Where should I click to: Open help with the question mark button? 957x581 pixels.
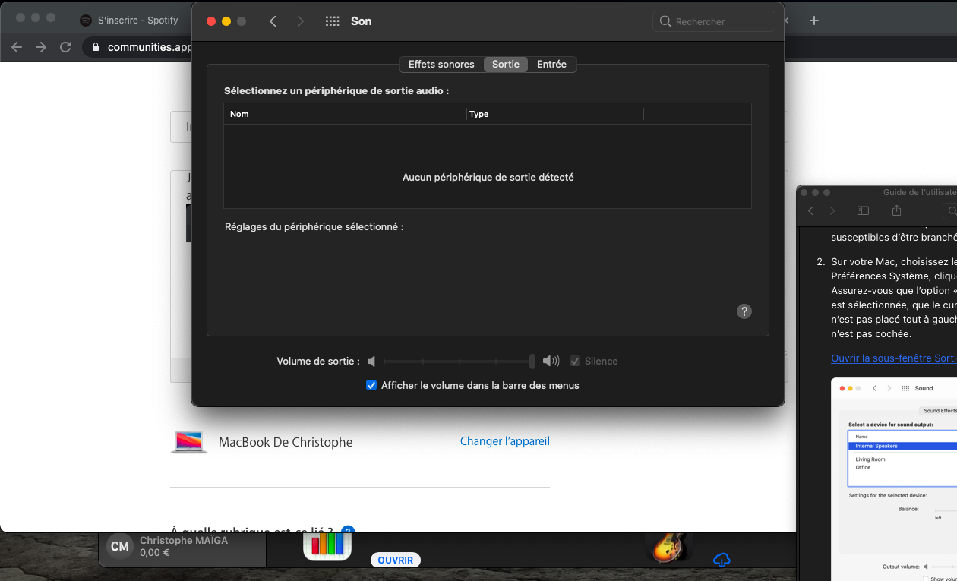pos(744,311)
